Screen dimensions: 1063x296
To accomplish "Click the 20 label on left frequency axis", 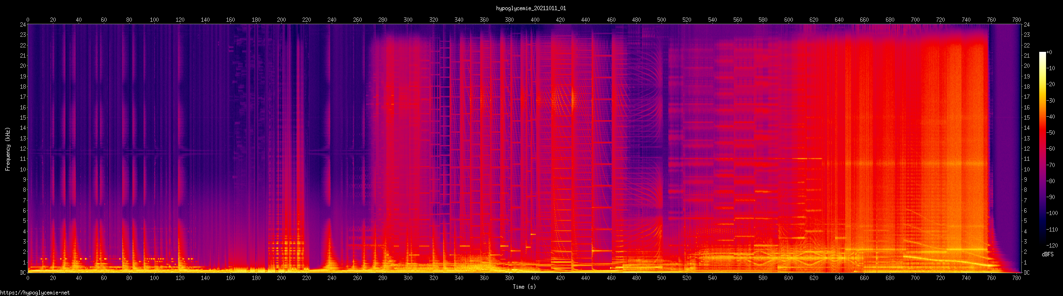I will click(x=23, y=66).
